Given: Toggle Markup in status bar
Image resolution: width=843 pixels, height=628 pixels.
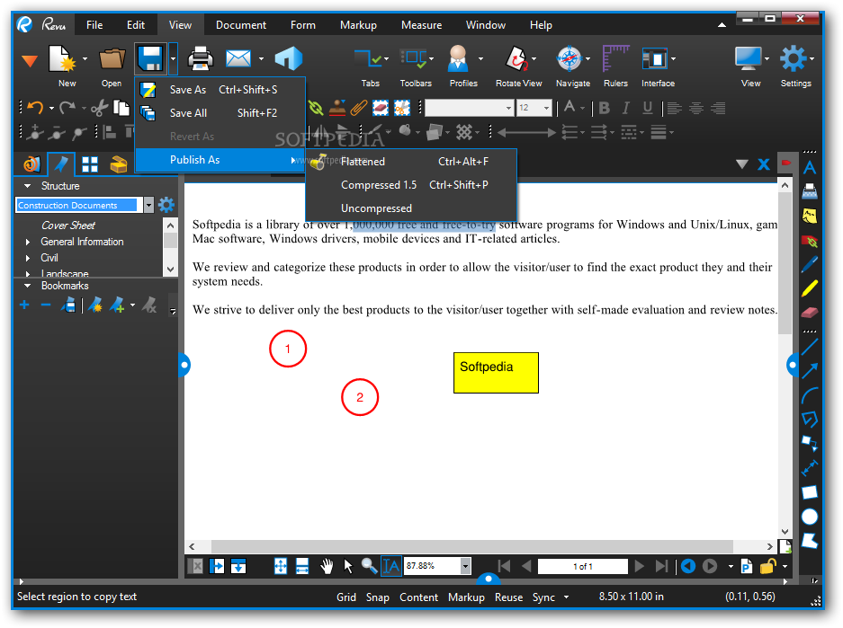Looking at the screenshot, I should (466, 597).
